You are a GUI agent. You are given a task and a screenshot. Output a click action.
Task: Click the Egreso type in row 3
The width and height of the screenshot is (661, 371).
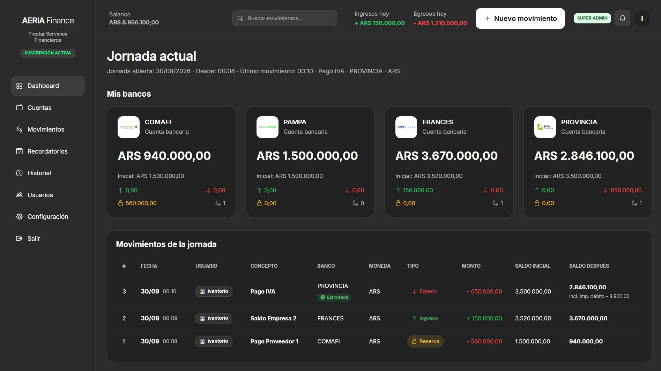tap(424, 291)
